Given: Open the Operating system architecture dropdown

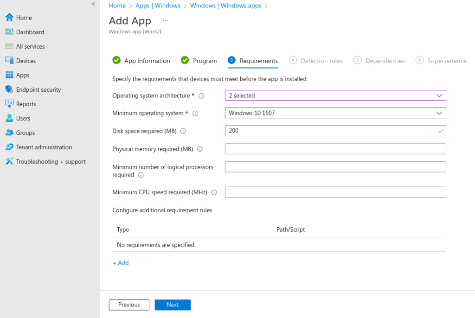Looking at the screenshot, I should click(x=335, y=95).
